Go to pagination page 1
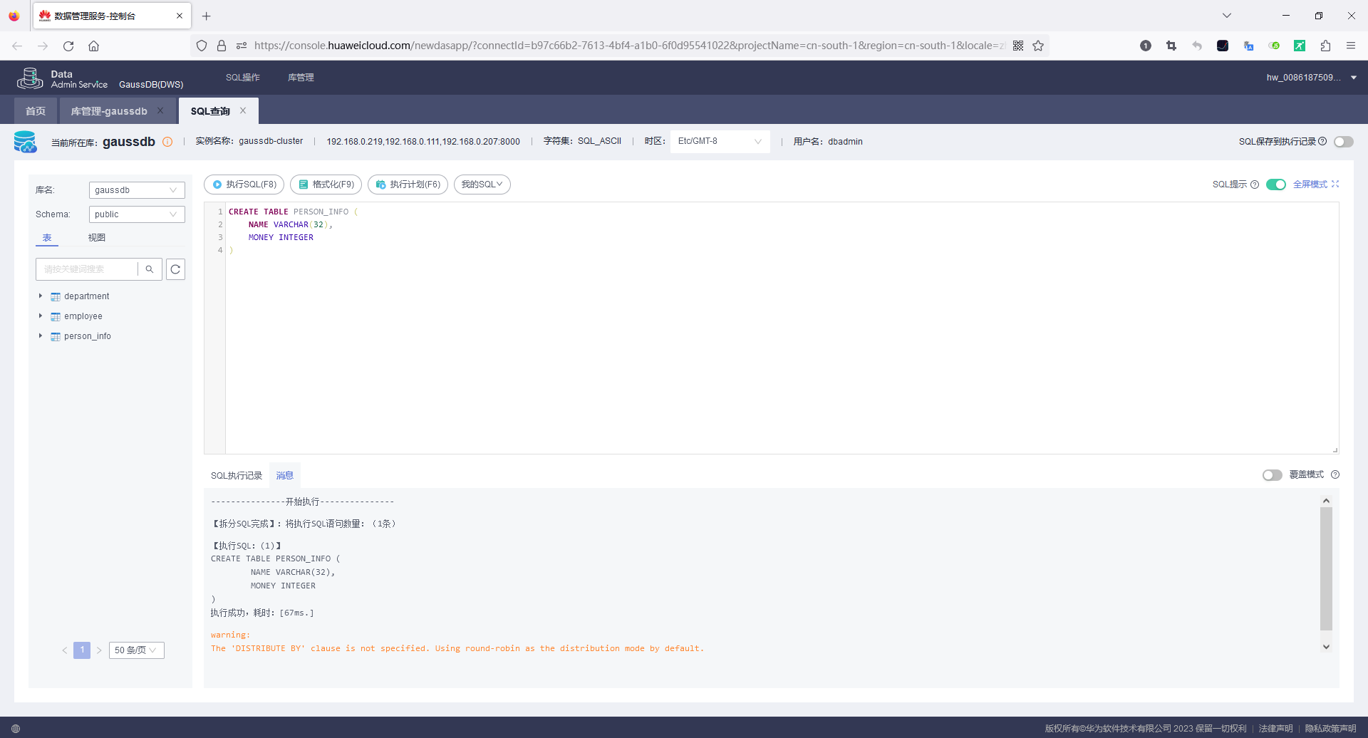The width and height of the screenshot is (1368, 738). point(82,650)
